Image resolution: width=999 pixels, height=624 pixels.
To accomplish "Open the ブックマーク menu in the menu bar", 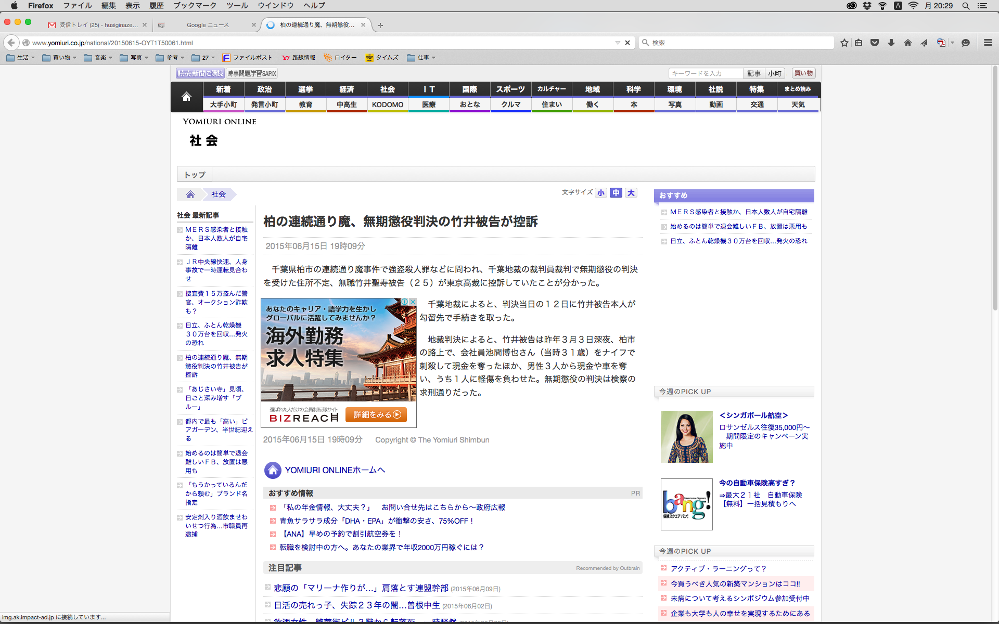I will (x=195, y=6).
